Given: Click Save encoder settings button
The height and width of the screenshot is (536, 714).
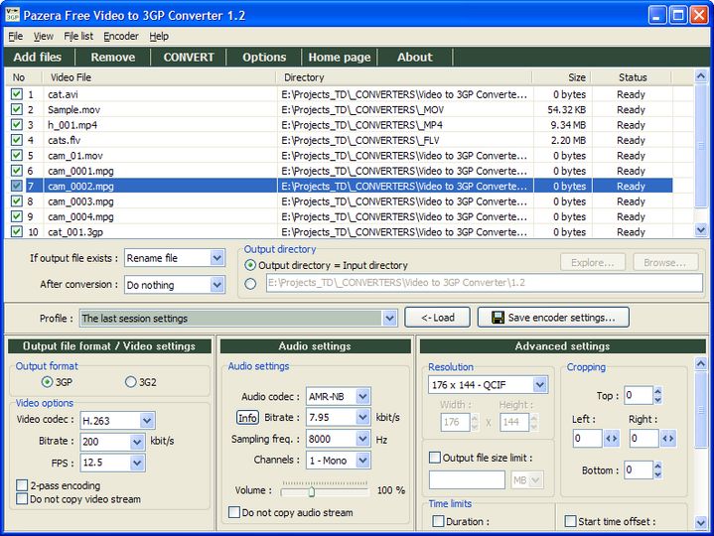Looking at the screenshot, I should pyautogui.click(x=553, y=318).
